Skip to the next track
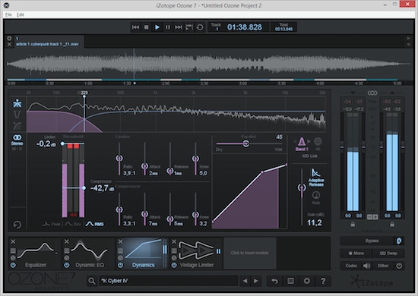Image resolution: width=418 pixels, height=296 pixels. 179,27
